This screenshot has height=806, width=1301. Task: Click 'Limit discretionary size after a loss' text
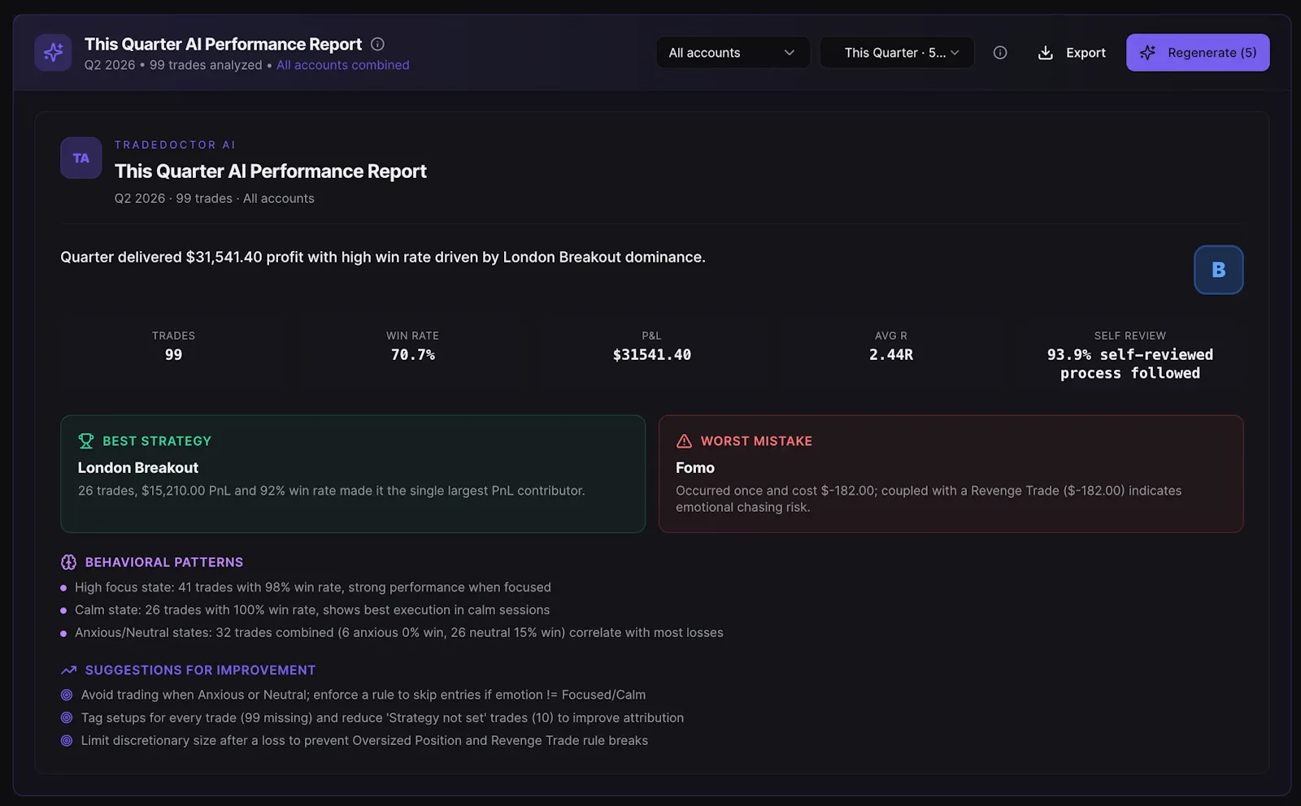364,740
